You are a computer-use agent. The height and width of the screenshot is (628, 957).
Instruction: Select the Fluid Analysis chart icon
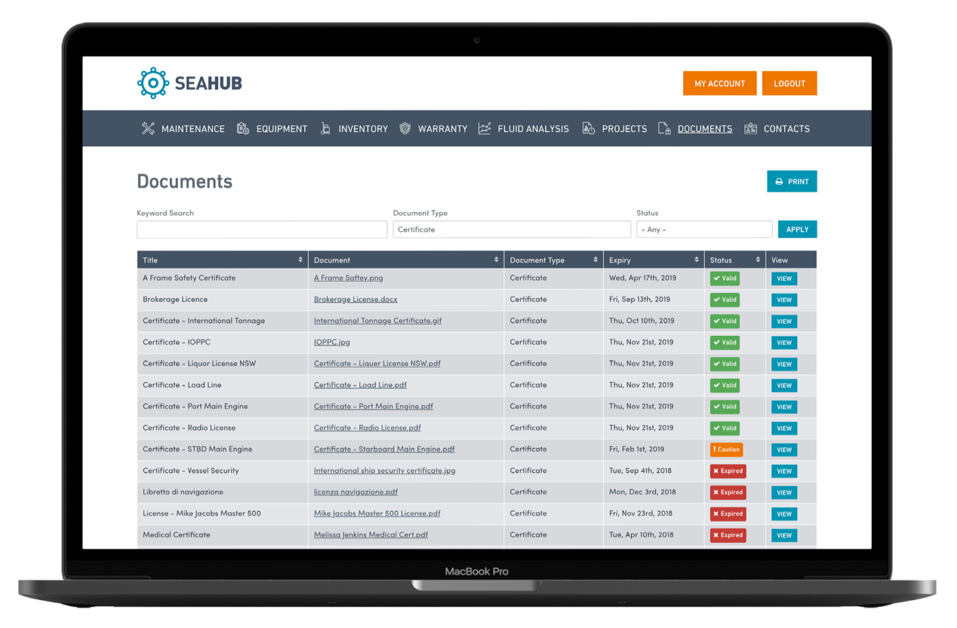point(483,129)
